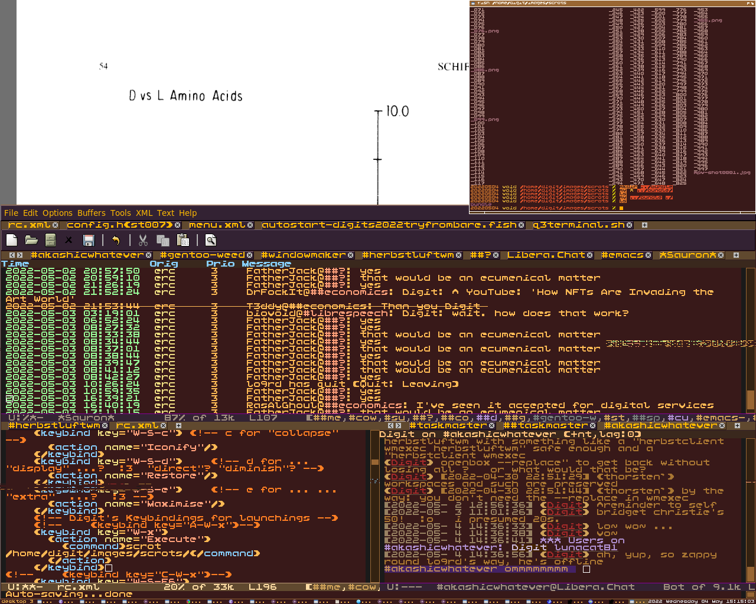Add a new tab after the *Sauron* tab
This screenshot has height=604, width=756.
pos(736,255)
